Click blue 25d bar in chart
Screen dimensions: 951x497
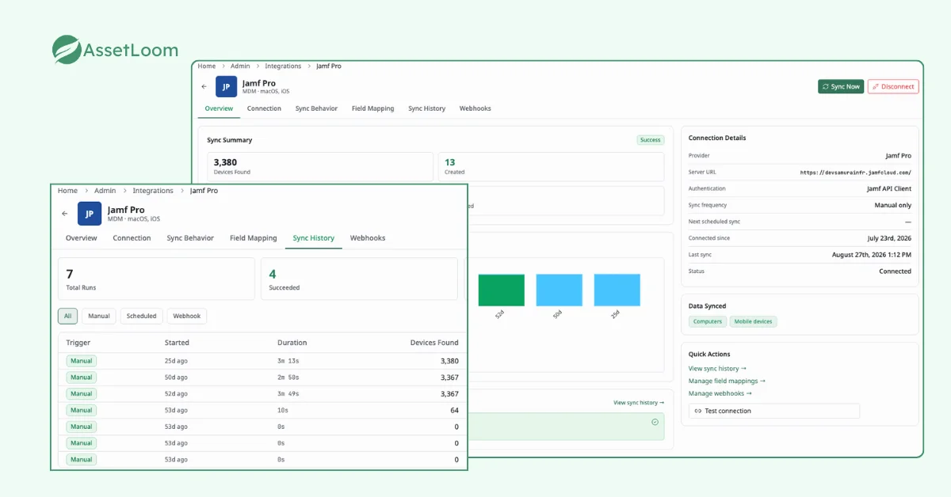tap(617, 290)
